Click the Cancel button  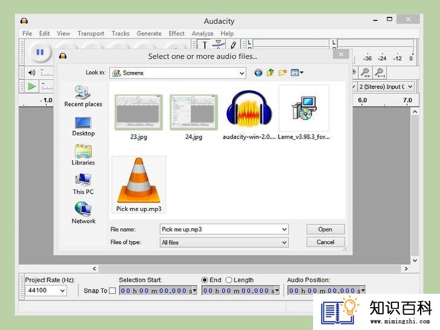326,242
